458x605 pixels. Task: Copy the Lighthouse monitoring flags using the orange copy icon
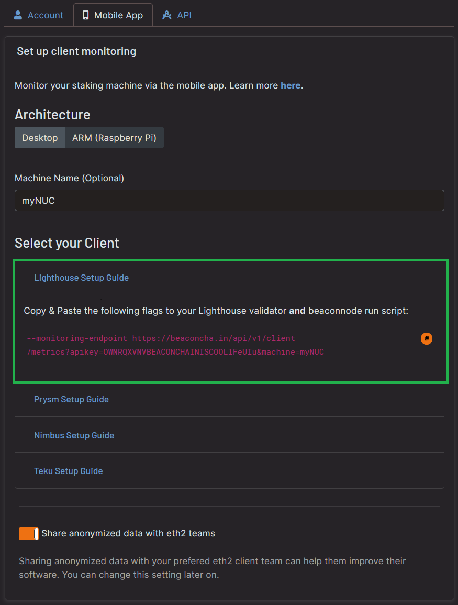(426, 338)
